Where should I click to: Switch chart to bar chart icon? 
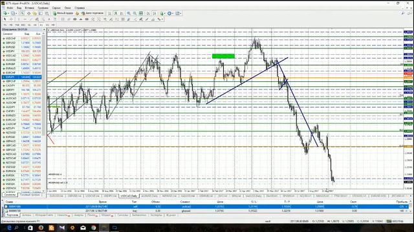(x=109, y=13)
